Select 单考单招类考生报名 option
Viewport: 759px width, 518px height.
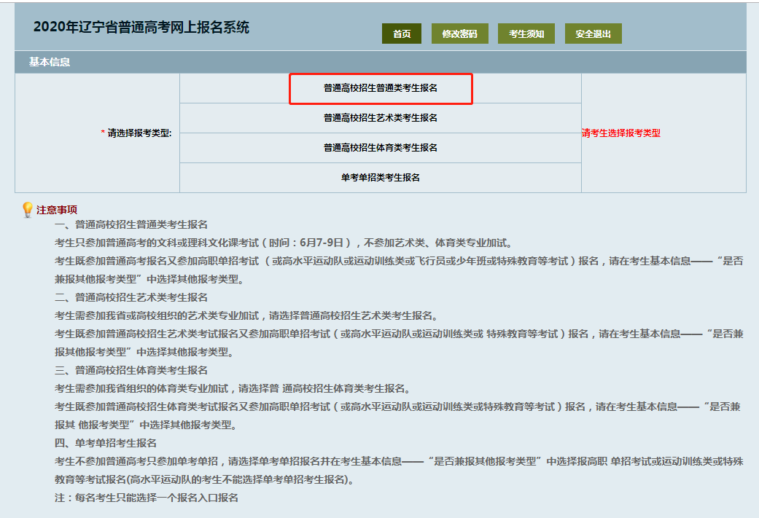pyautogui.click(x=380, y=176)
